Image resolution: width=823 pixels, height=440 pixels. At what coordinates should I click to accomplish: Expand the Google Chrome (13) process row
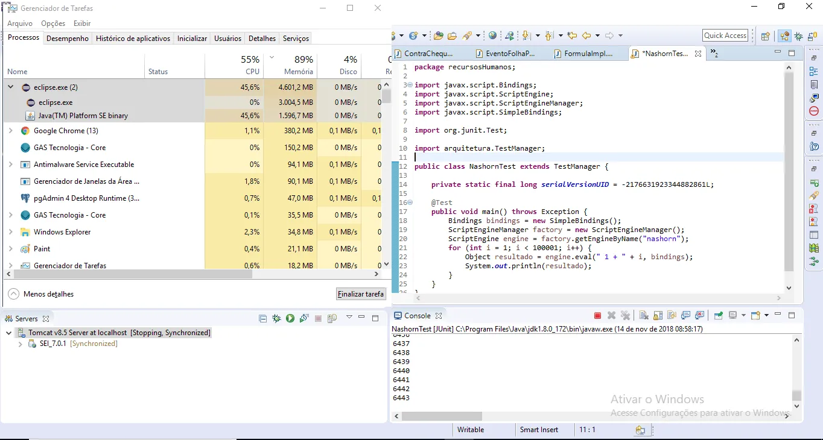[10, 131]
